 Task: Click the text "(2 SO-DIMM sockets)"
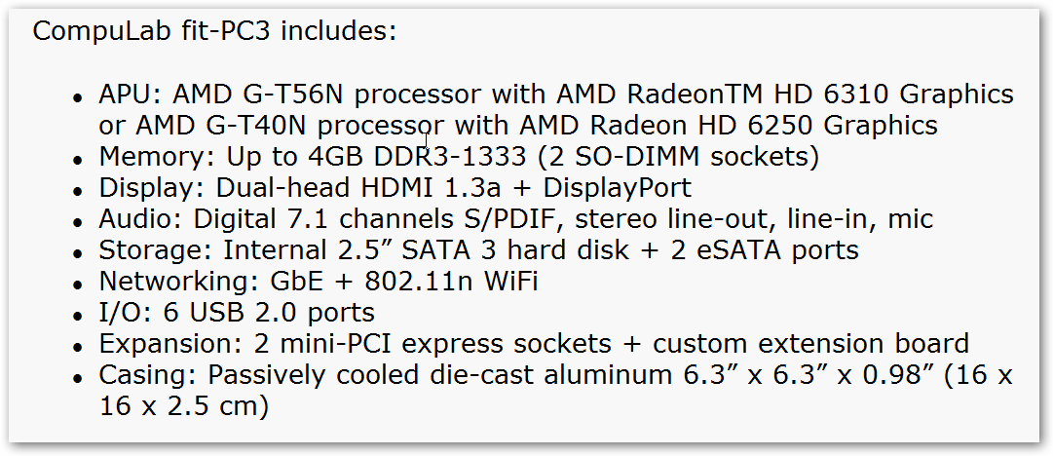pos(677,157)
